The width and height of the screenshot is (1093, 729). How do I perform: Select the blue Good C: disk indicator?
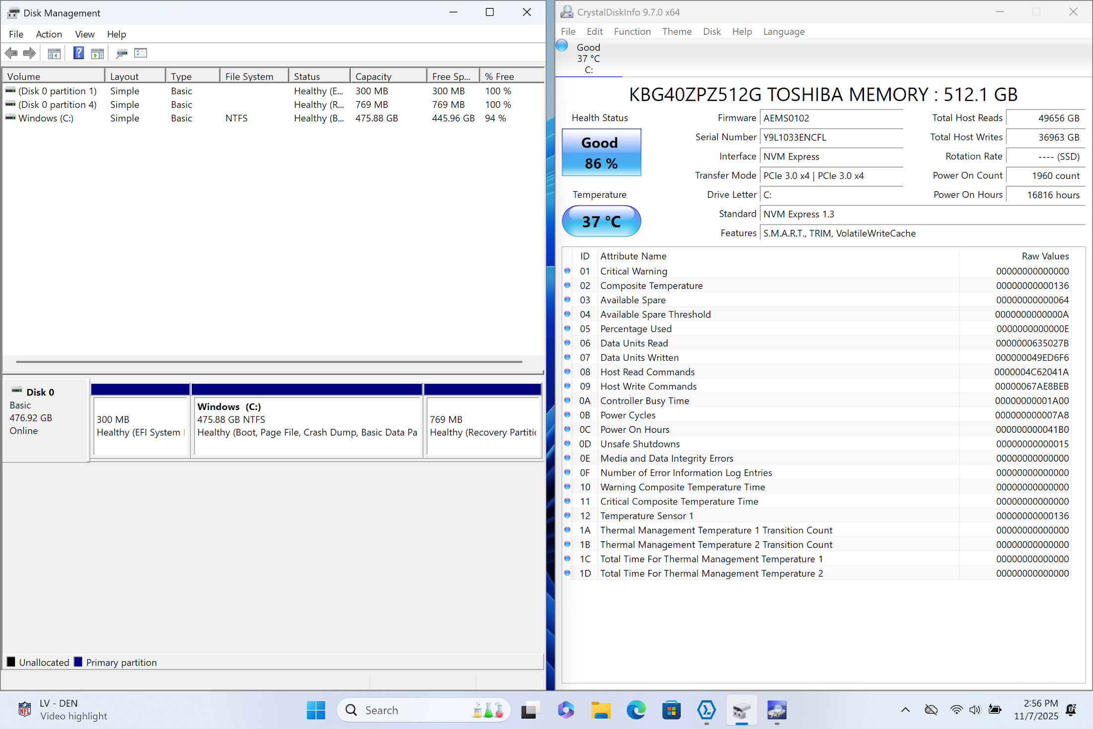point(588,58)
